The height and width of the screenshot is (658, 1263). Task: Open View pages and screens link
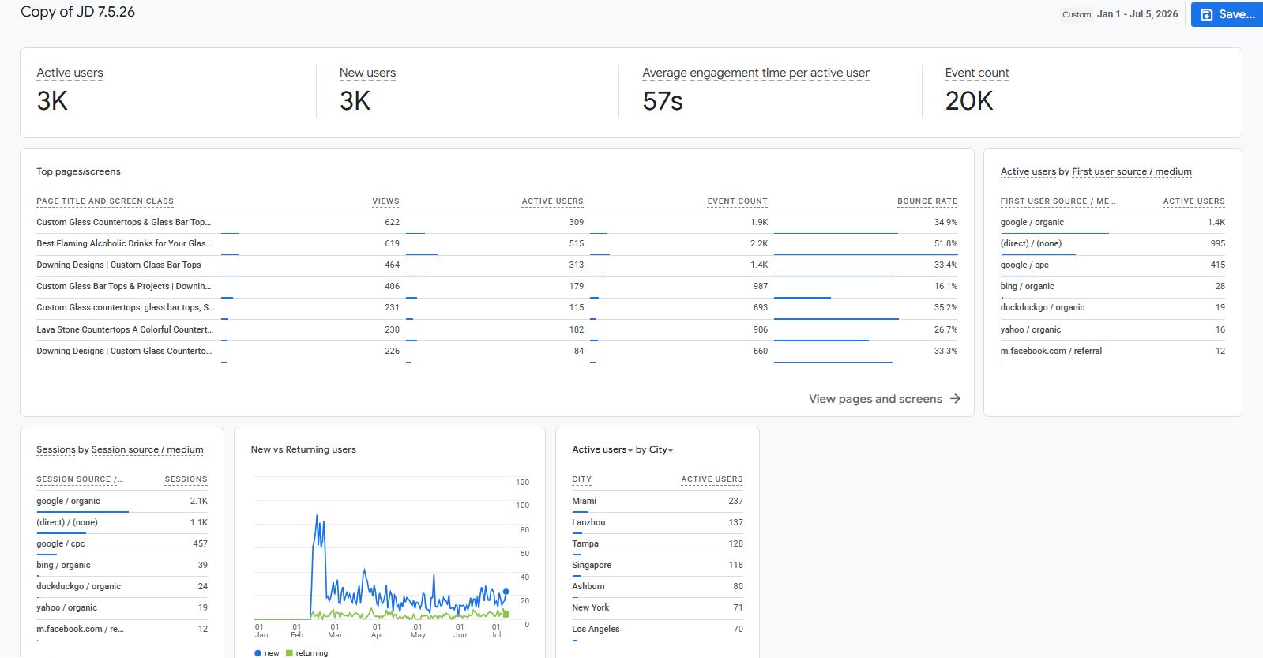[x=875, y=399]
